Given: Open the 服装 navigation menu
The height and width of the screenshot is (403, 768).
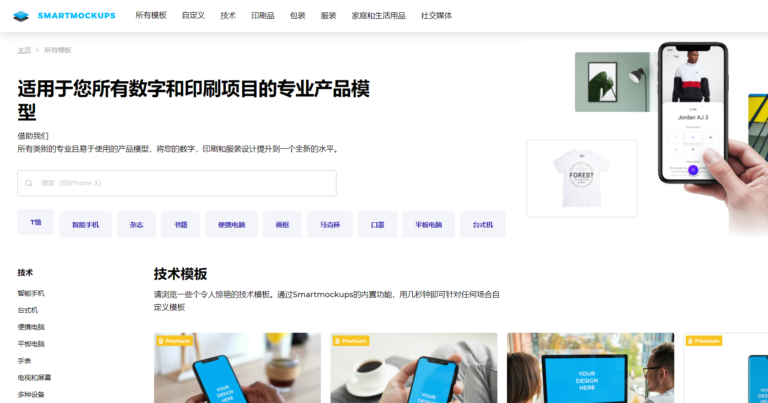Looking at the screenshot, I should tap(329, 16).
